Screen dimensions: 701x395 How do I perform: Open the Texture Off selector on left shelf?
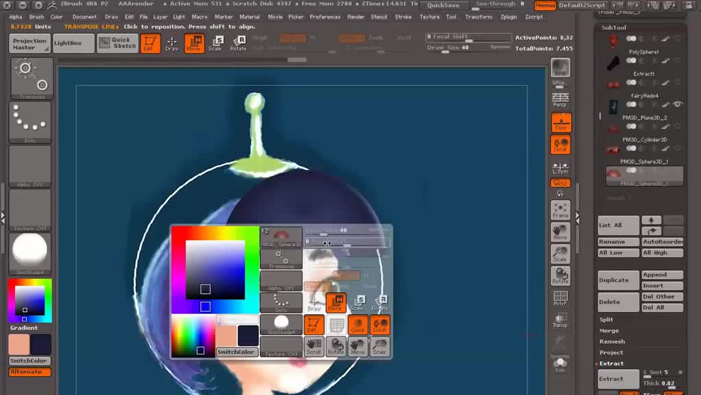30,210
